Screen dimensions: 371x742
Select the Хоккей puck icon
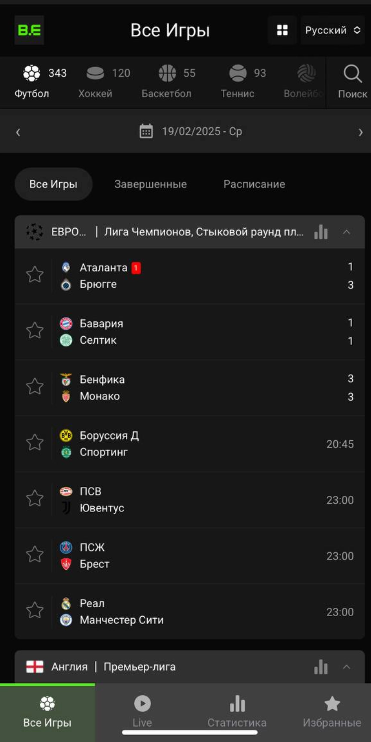[x=95, y=74]
